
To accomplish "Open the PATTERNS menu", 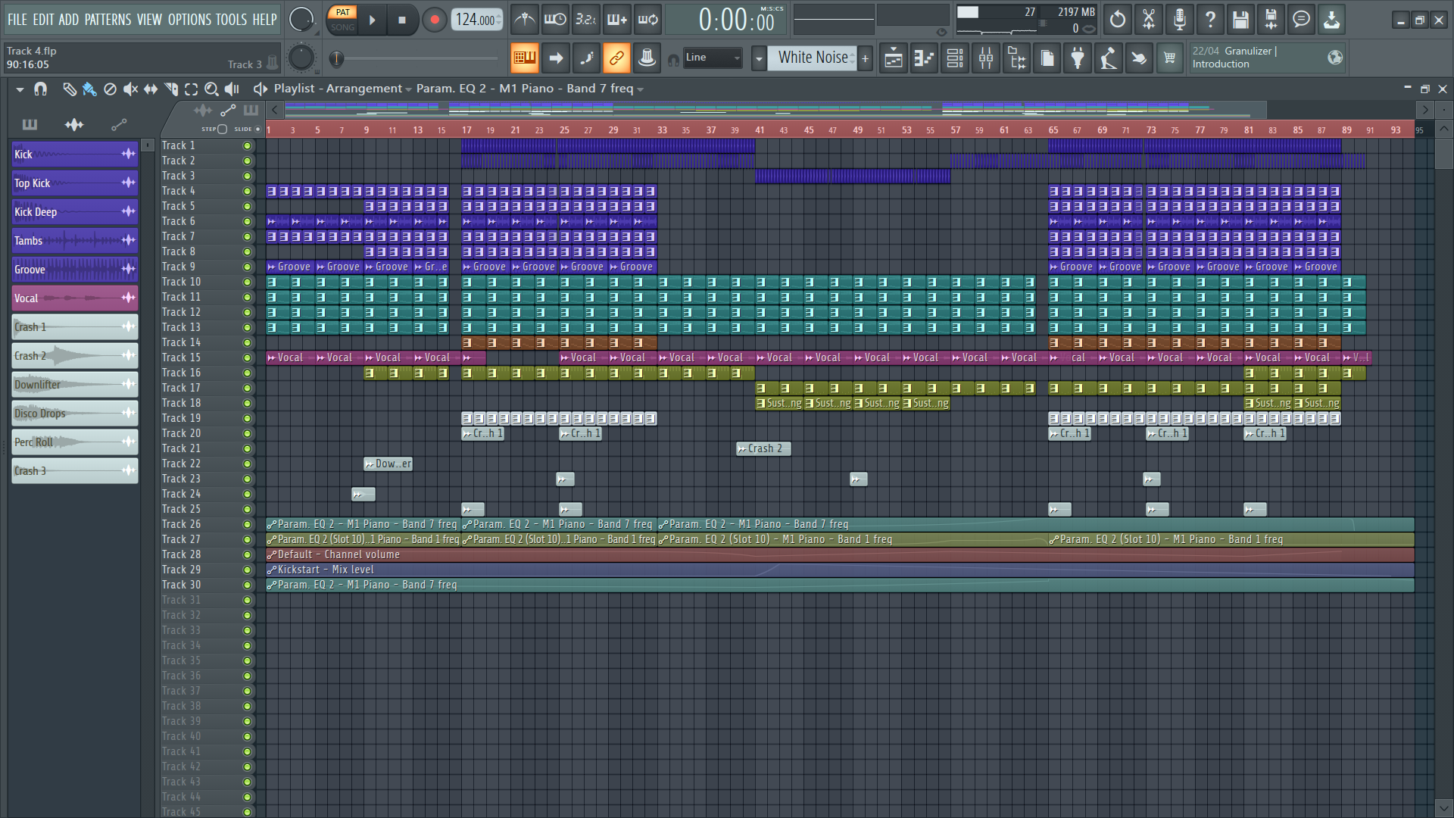I will (108, 20).
